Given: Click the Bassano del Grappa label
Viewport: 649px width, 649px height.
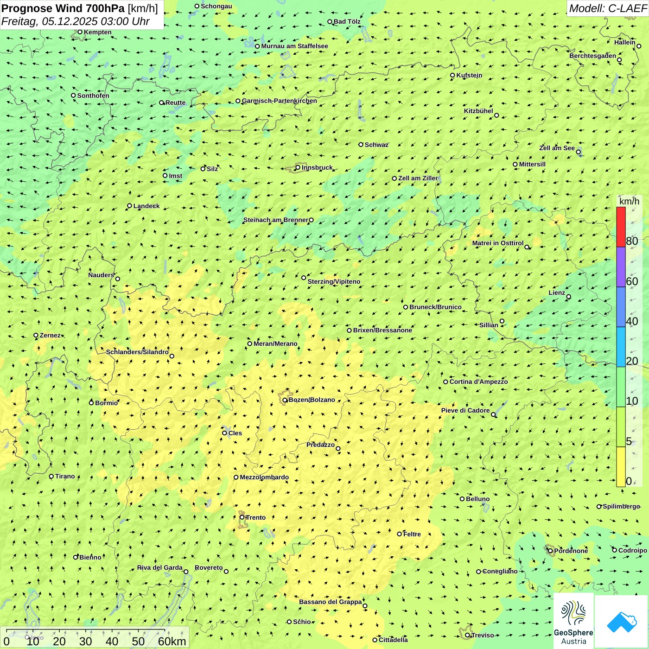Looking at the screenshot, I should [x=331, y=602].
